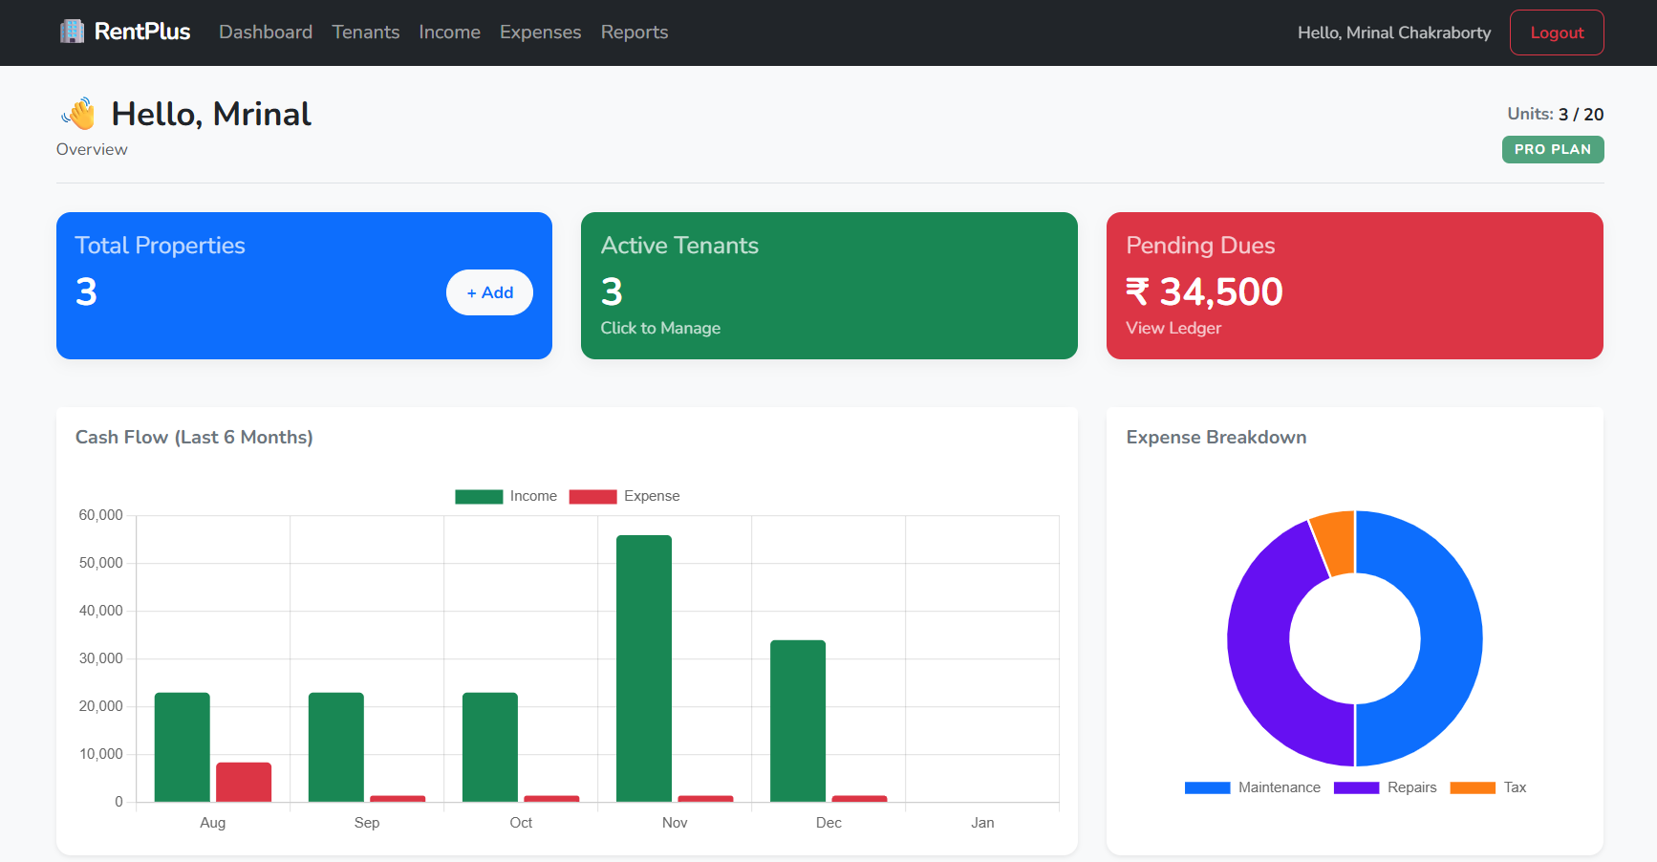Open the Reports nav item
Image resolution: width=1657 pixels, height=862 pixels.
tap(635, 32)
